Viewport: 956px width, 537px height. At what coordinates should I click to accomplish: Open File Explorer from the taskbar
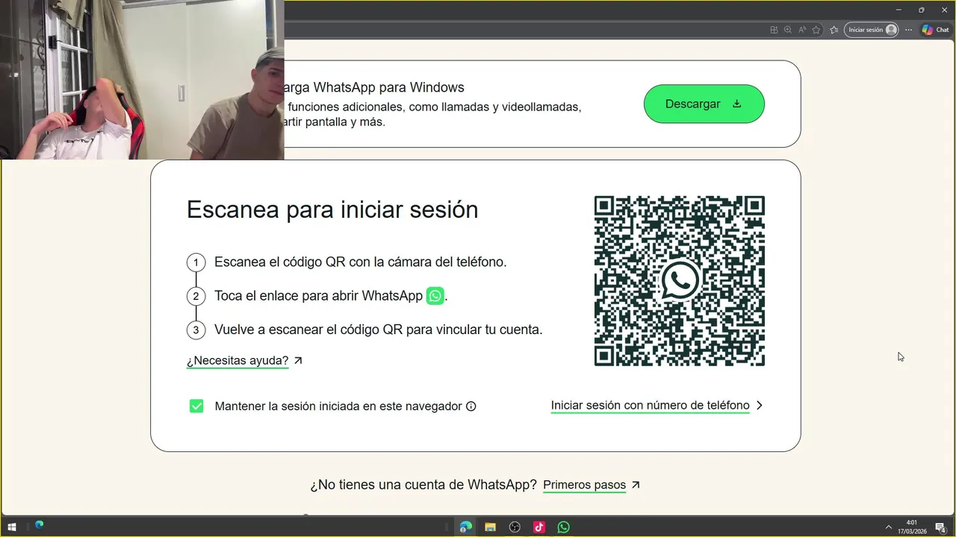(x=490, y=527)
